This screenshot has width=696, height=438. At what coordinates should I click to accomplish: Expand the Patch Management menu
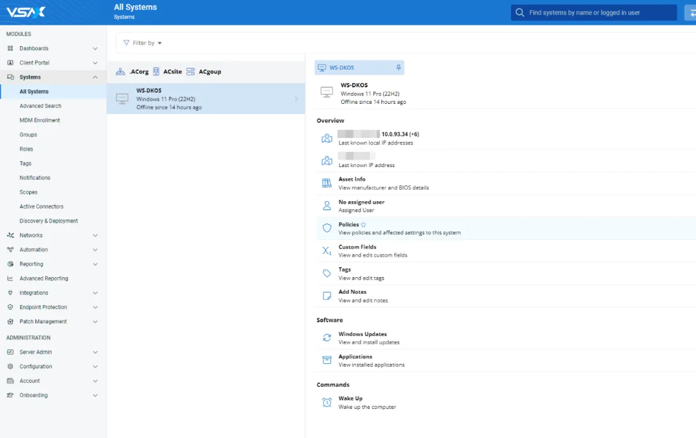pyautogui.click(x=95, y=322)
